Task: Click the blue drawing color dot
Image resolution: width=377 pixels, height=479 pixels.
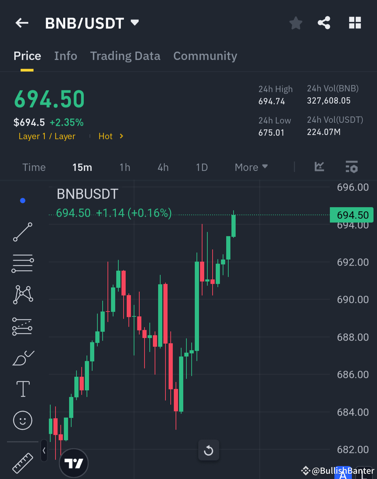Action: pos(23,200)
